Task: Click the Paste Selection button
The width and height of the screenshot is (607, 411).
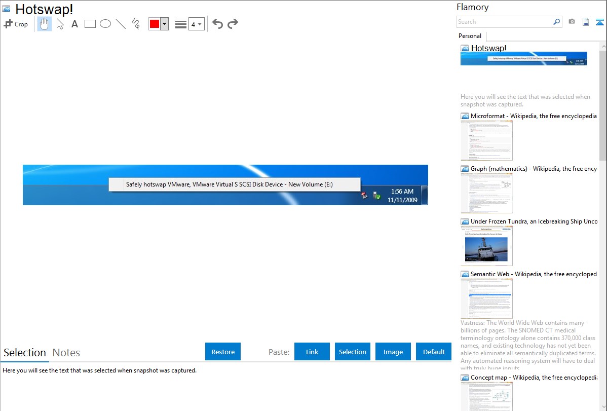Action: 353,352
